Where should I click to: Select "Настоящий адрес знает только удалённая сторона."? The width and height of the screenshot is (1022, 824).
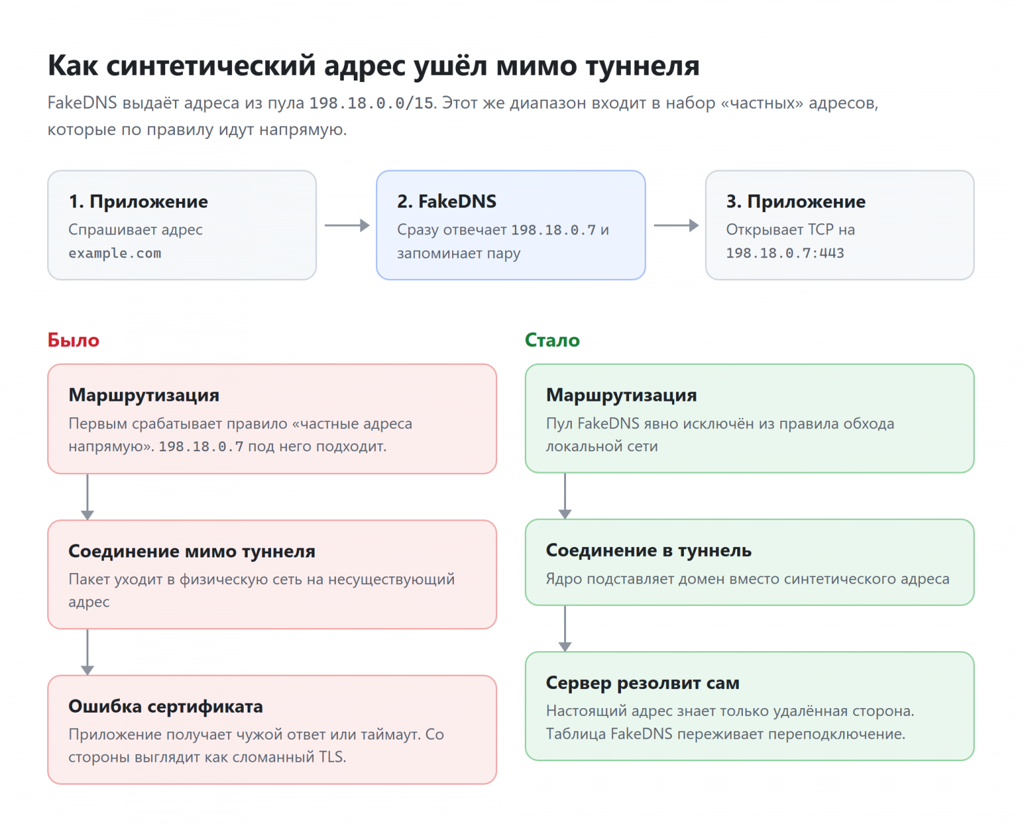point(730,711)
